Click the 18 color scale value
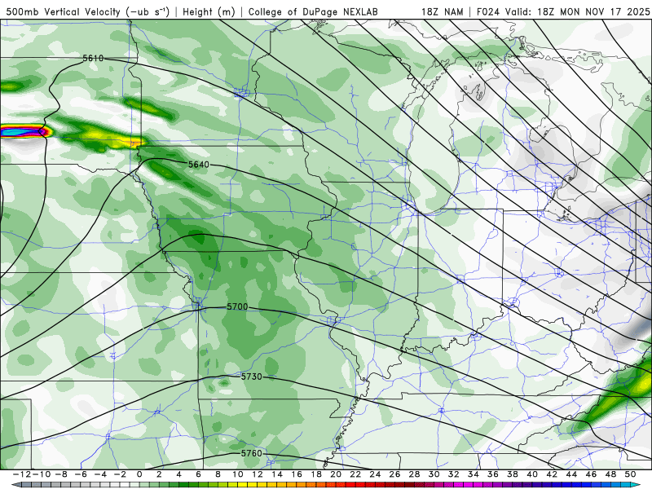Image resolution: width=652 pixels, height=489 pixels. point(316,474)
